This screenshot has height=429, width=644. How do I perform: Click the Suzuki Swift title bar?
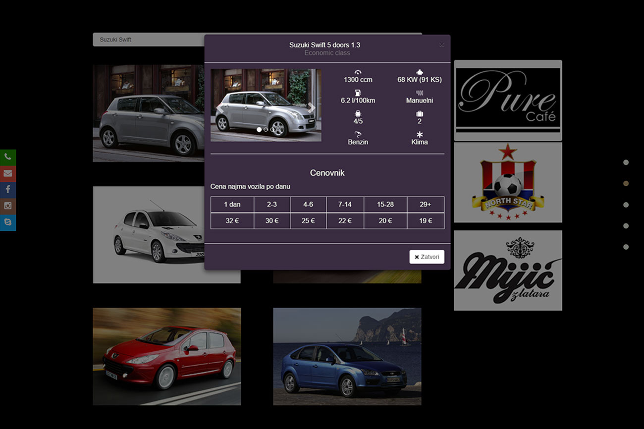coord(149,40)
